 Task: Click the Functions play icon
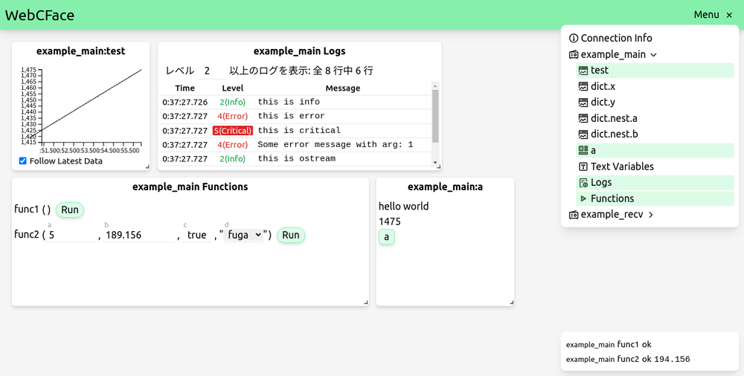tap(583, 199)
